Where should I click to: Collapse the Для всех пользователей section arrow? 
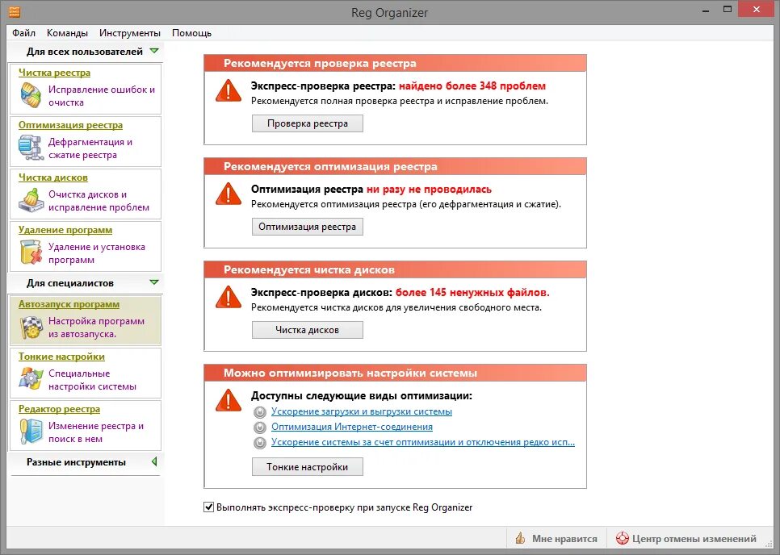[154, 51]
